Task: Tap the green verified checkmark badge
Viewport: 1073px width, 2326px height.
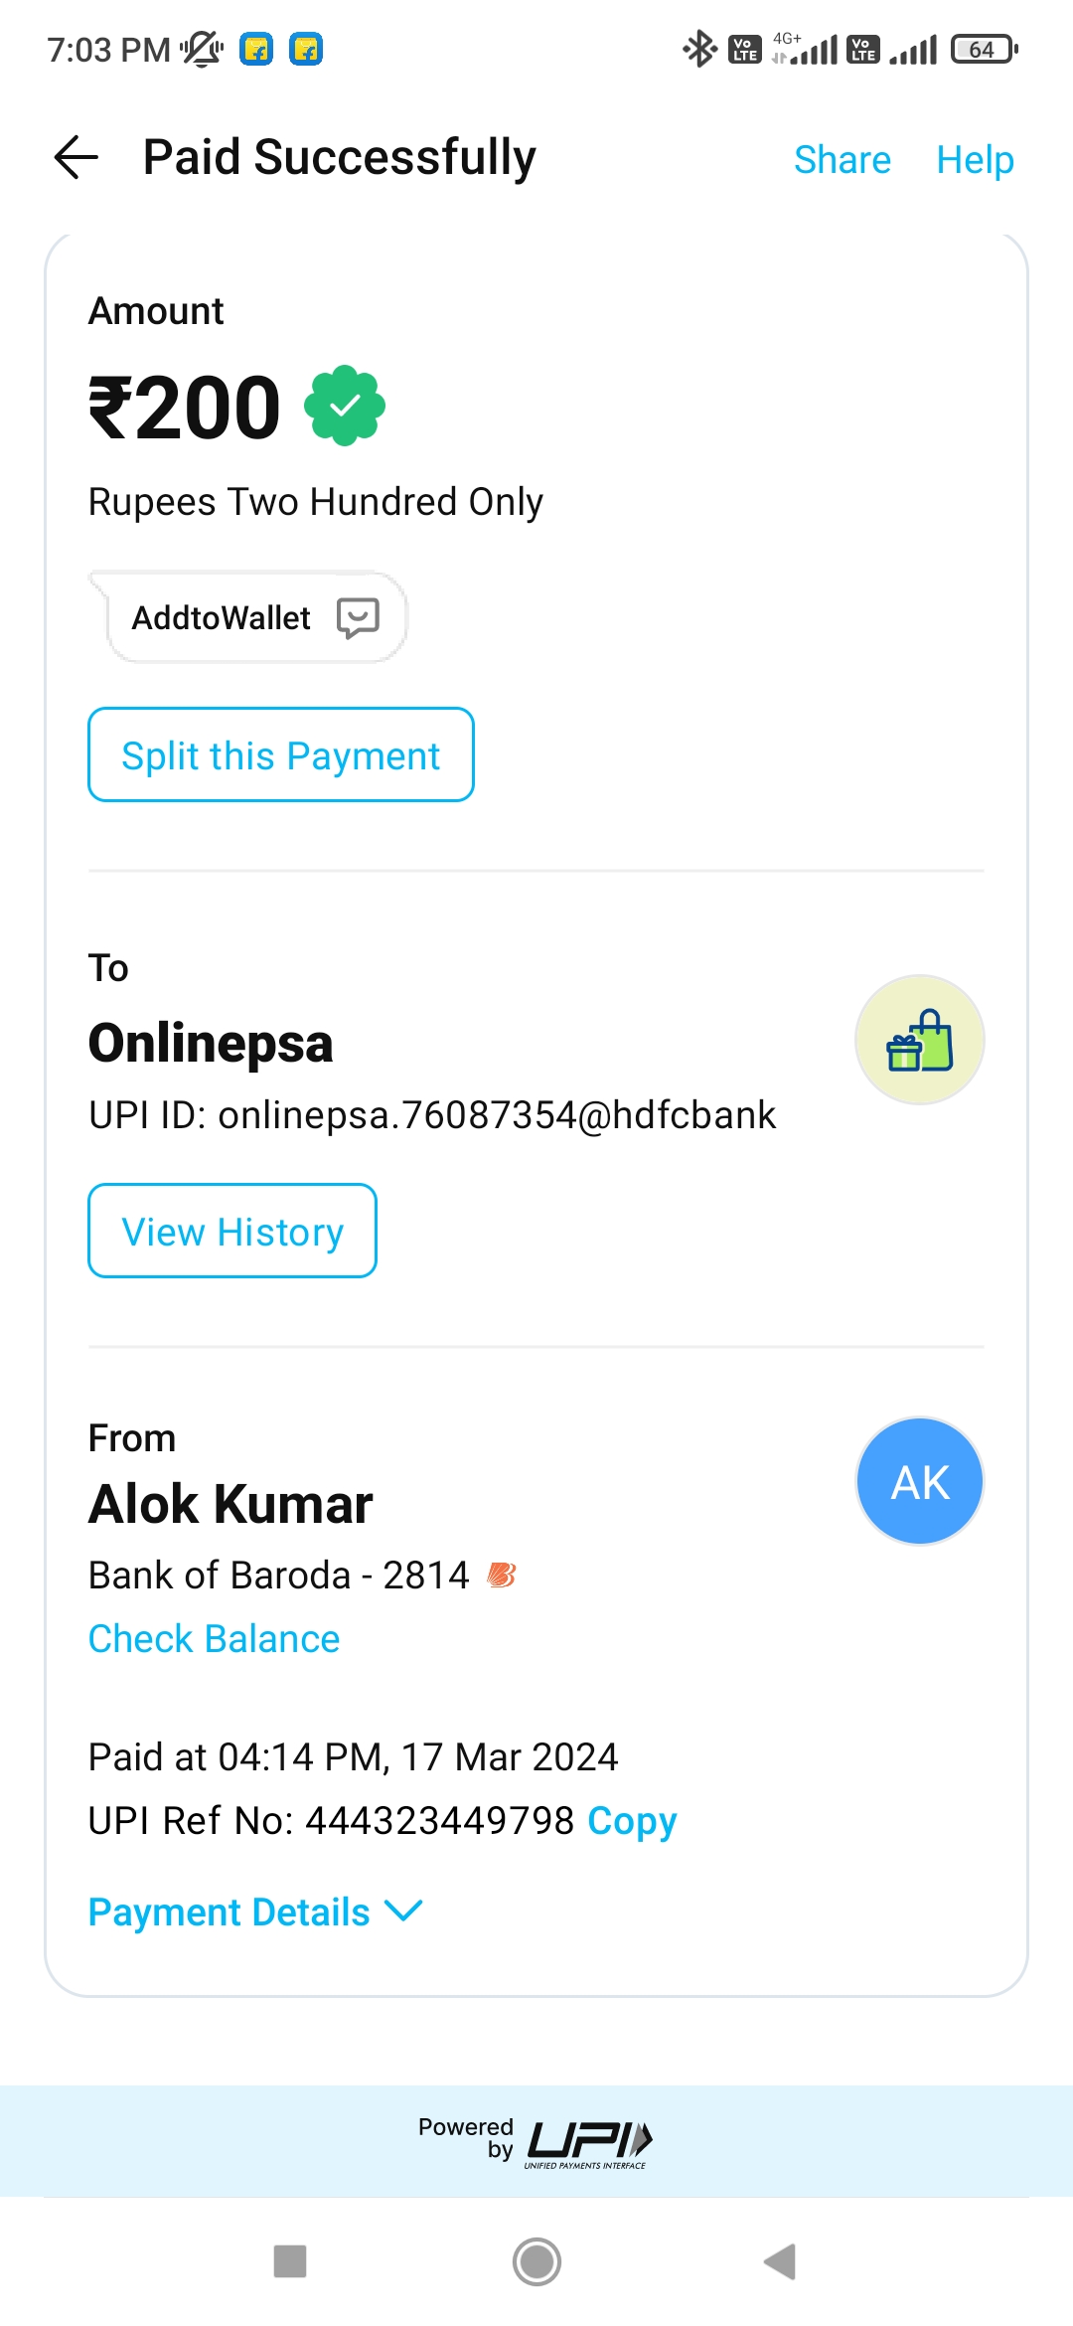Action: (x=344, y=406)
